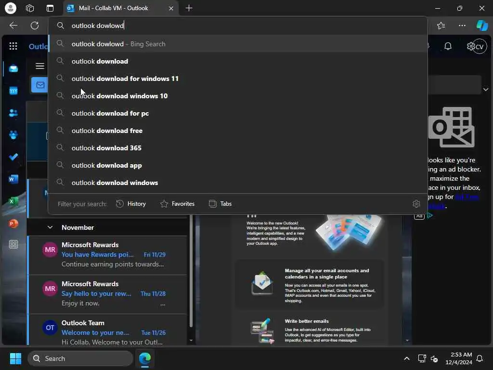
Task: Open Excel from Outlook sidebar
Action: [x=13, y=201]
